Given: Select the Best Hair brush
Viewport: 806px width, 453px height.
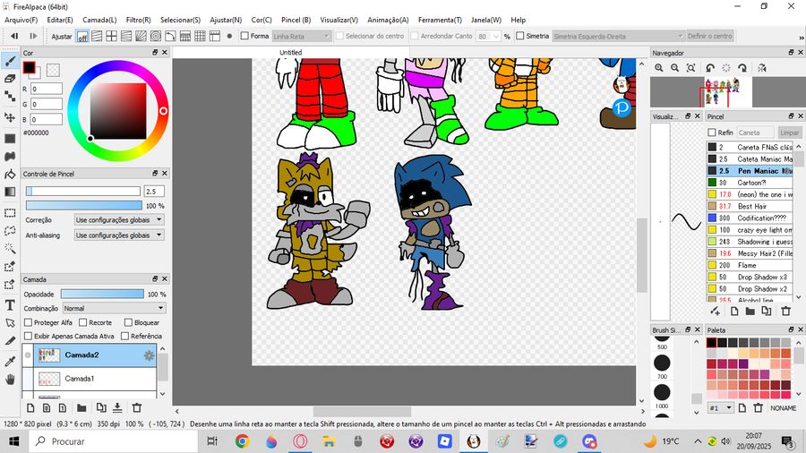Looking at the screenshot, I should coord(750,206).
